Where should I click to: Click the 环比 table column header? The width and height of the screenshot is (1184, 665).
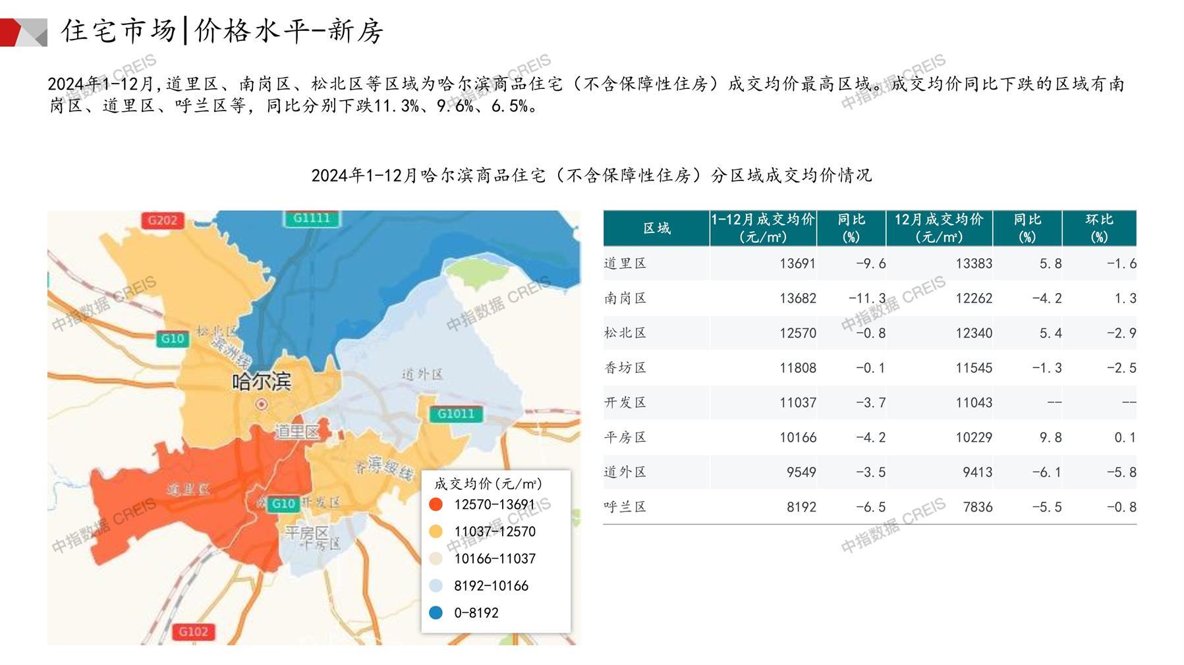(1098, 228)
